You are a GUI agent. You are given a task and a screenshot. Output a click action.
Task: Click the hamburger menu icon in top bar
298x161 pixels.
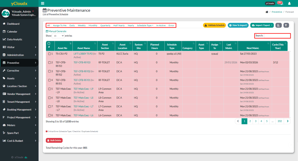[43, 3]
